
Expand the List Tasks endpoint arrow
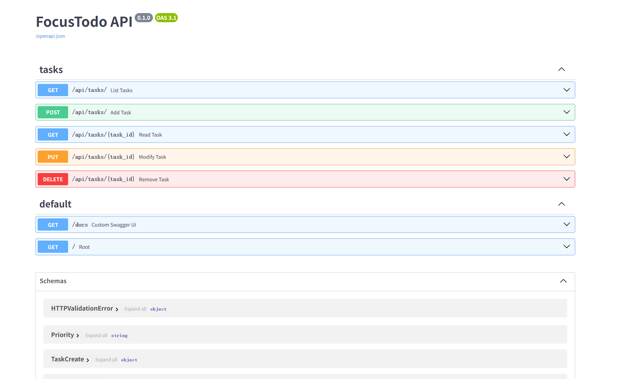pos(567,90)
